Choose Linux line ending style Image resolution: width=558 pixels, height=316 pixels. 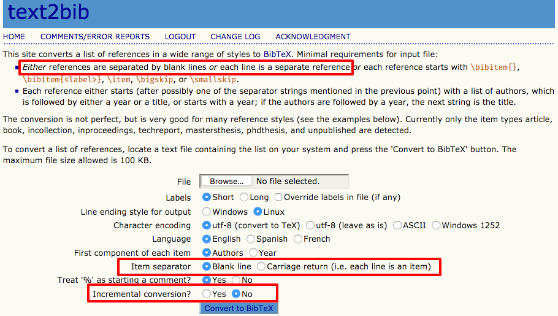pyautogui.click(x=258, y=212)
